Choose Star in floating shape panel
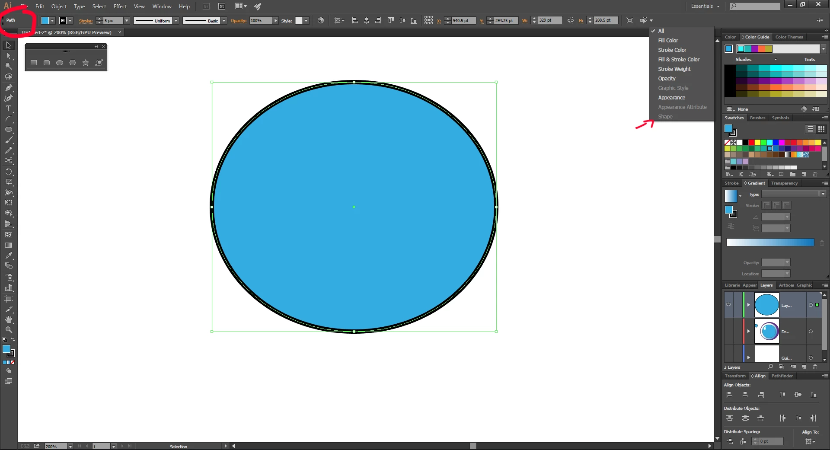830x450 pixels. coord(86,63)
